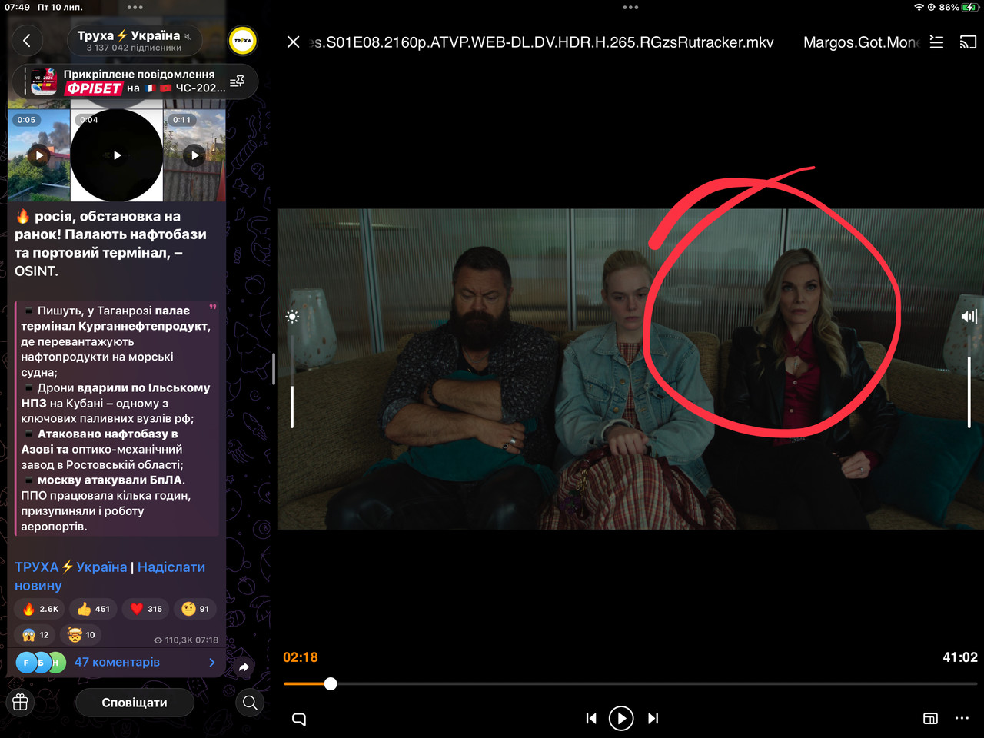Screen dimensions: 984x738
Task: Toggle the 41:02 duration display
Action: (960, 657)
